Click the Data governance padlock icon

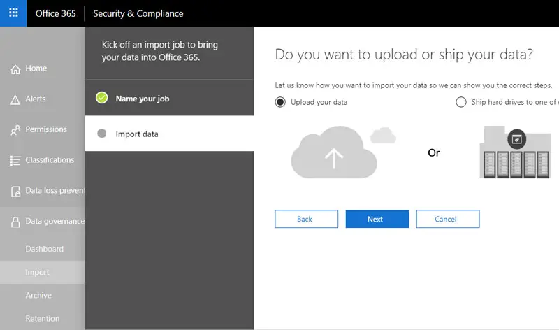(x=15, y=222)
